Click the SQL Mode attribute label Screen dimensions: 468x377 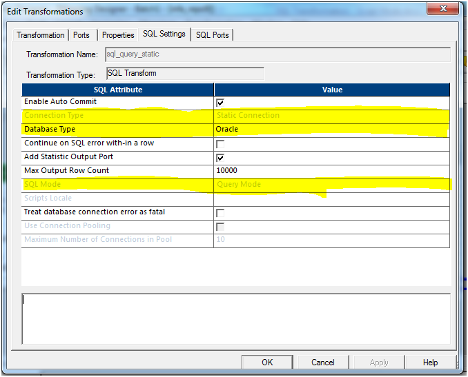42,184
